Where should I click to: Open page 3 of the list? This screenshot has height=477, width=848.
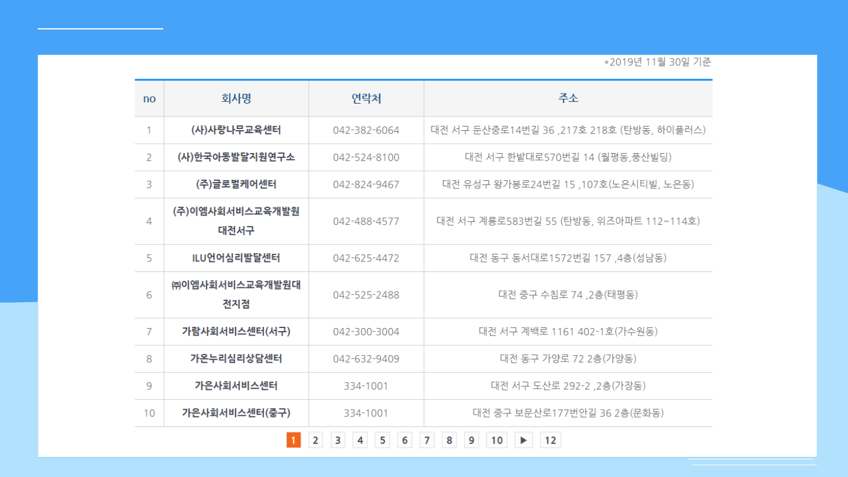pyautogui.click(x=337, y=440)
